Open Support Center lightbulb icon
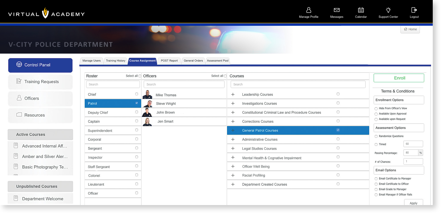The width and height of the screenshot is (441, 213). tap(388, 10)
